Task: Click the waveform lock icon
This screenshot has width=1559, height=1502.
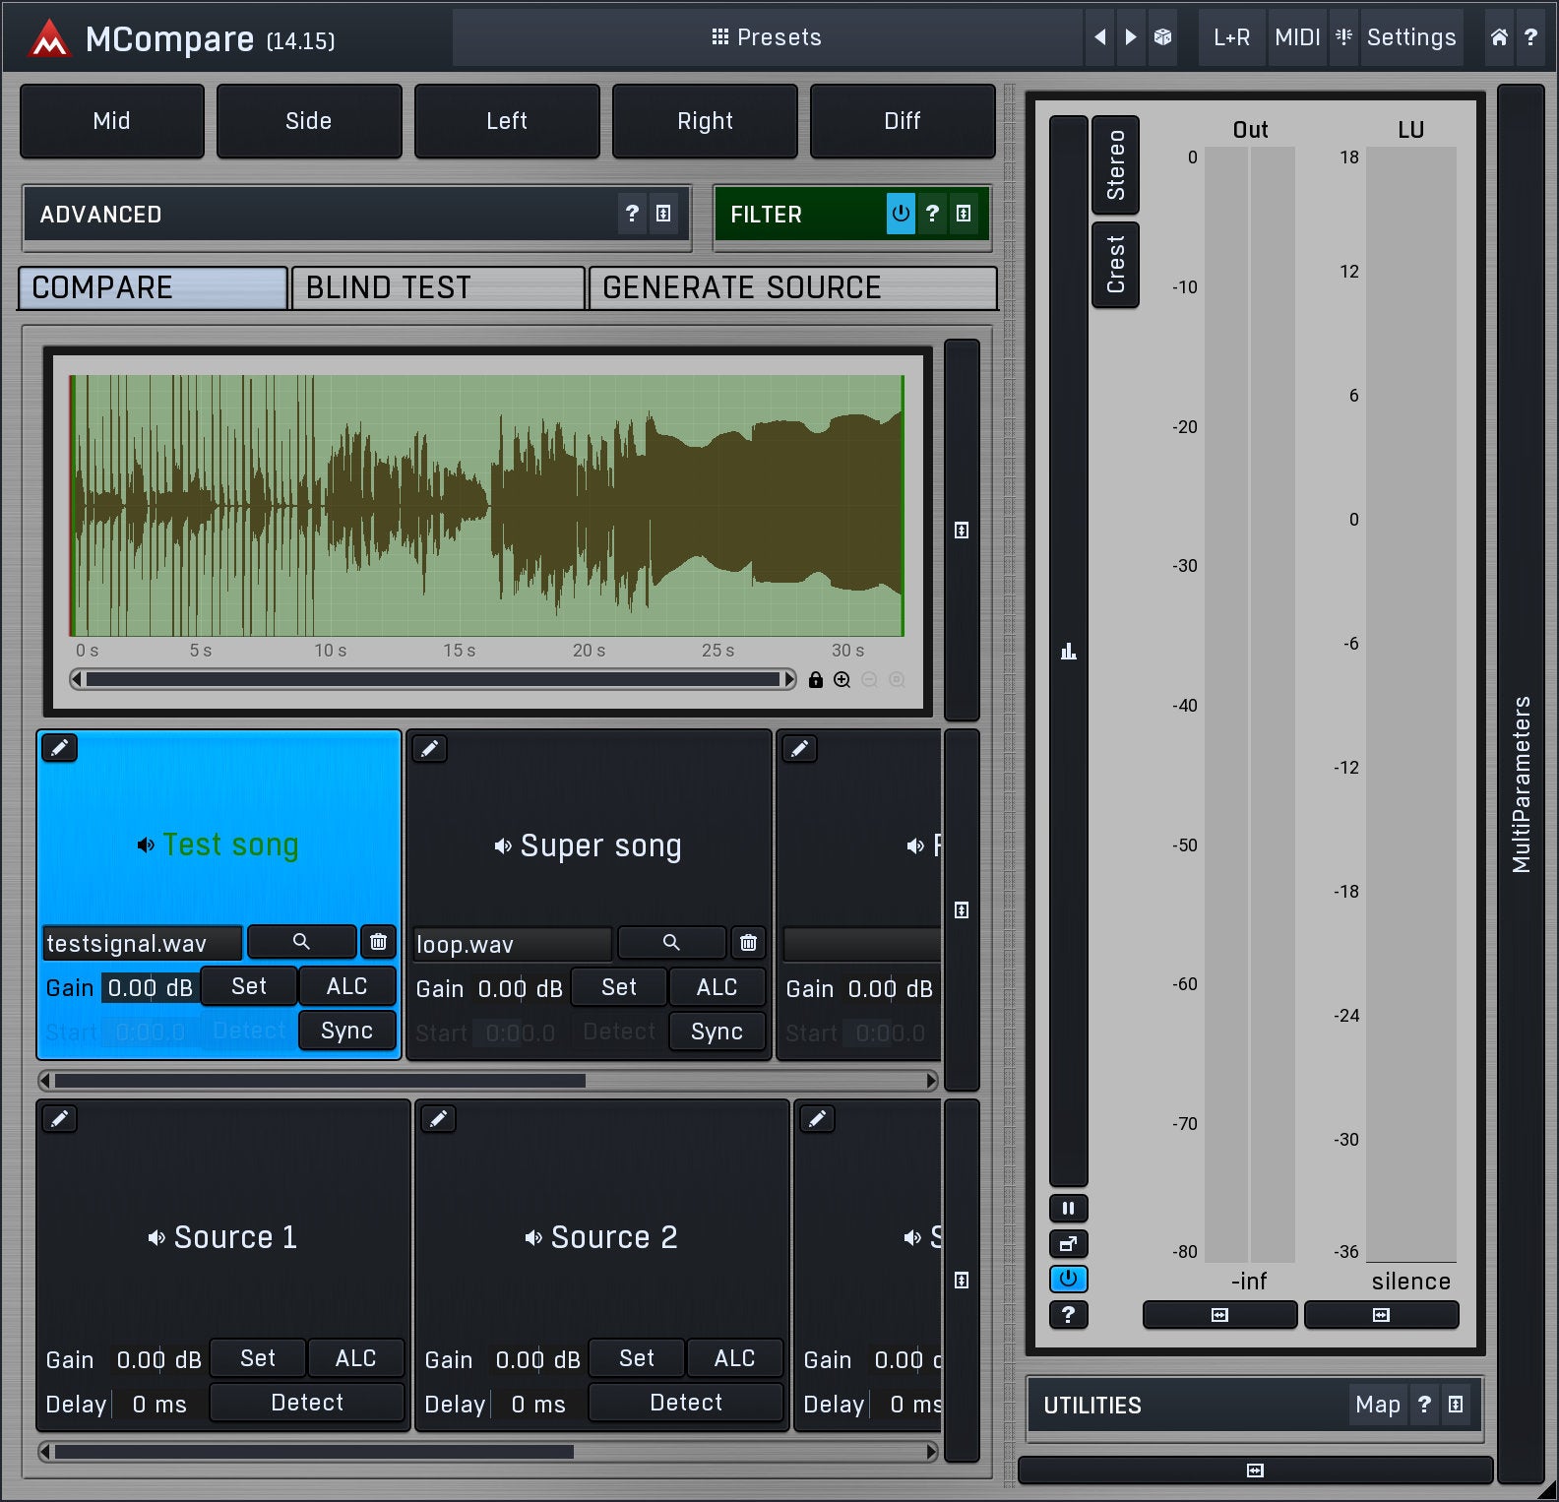Action: coord(815,680)
